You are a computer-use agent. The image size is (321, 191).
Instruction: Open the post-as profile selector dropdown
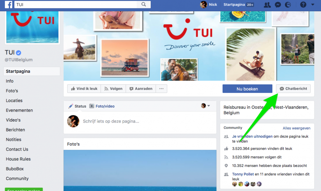pyautogui.click(x=206, y=106)
